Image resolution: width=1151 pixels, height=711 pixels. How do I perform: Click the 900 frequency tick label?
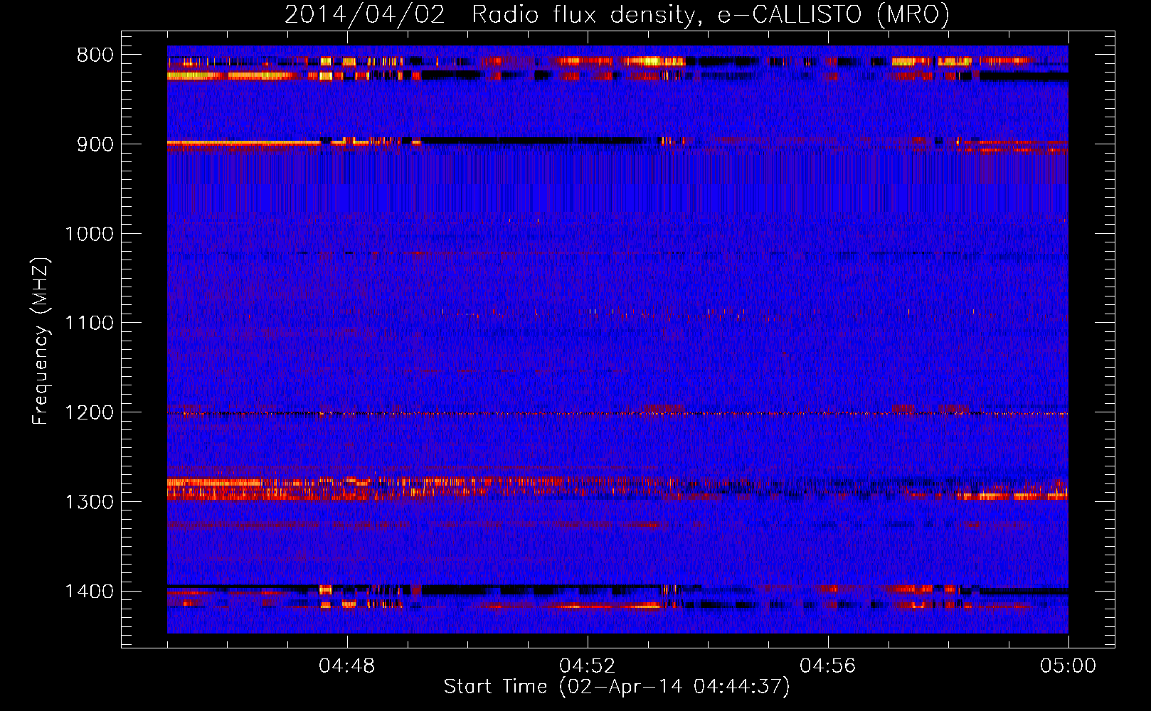95,144
